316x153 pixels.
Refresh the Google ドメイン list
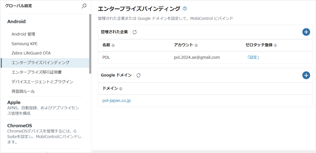(138, 75)
